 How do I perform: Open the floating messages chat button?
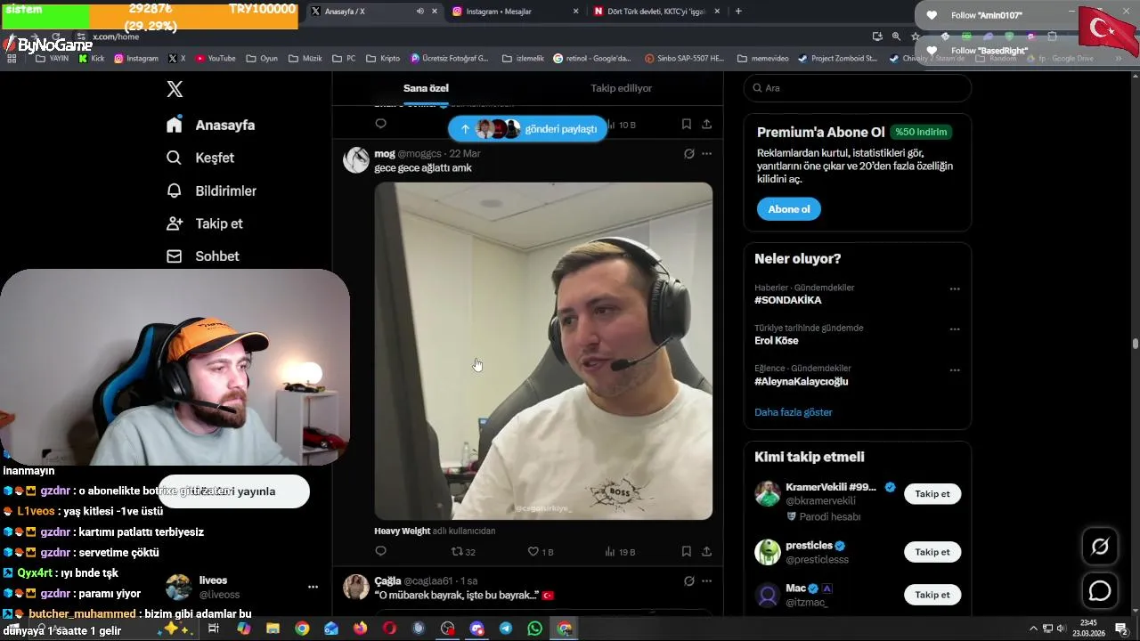coord(1100,591)
